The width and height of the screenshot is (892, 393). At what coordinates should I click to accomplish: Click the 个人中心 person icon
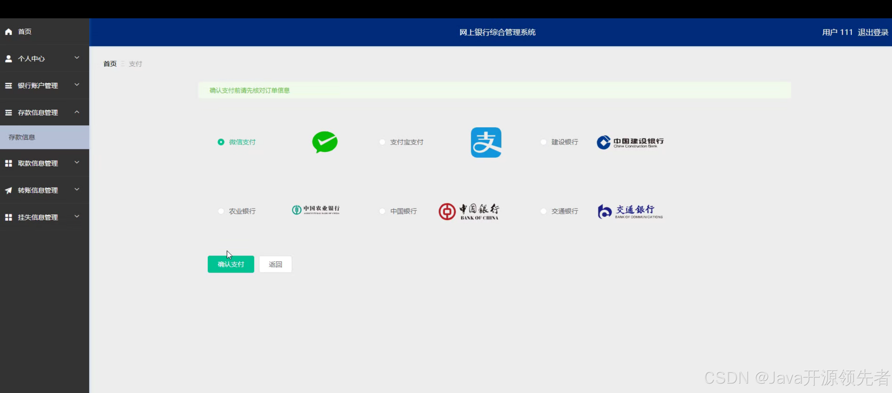[x=8, y=58]
